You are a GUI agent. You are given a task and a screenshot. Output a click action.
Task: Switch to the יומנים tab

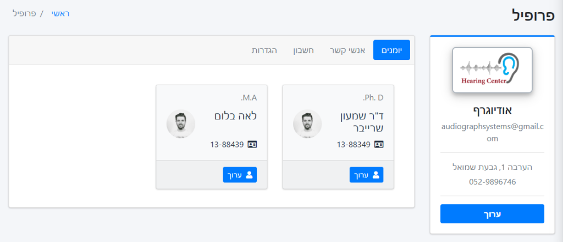click(x=391, y=50)
